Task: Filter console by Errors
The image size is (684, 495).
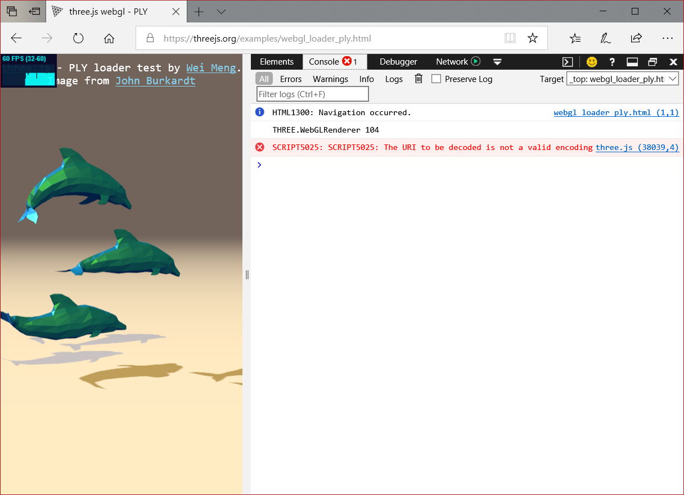Action: pyautogui.click(x=291, y=79)
